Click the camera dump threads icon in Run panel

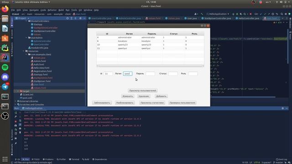click(x=16, y=126)
